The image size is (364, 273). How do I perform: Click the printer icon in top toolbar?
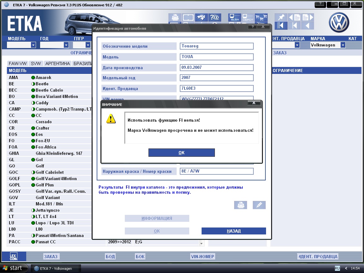[x=175, y=18]
